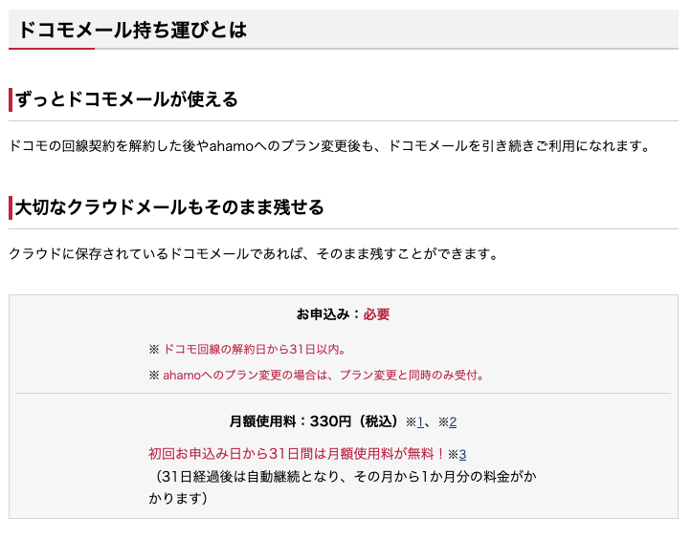Click the 初回お申込み日から31日間 free notice
This screenshot has width=692, height=539.
[x=297, y=454]
